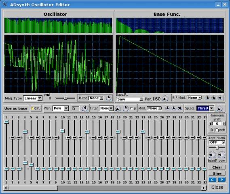The height and width of the screenshot is (194, 230).
Task: Click the Close button at bottom right
Action: [x=217, y=187]
